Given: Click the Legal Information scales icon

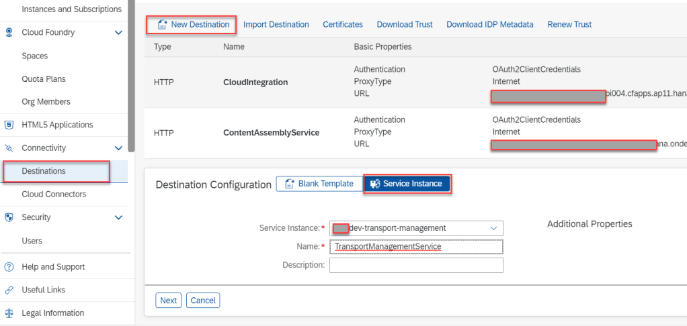Looking at the screenshot, I should 9,313.
